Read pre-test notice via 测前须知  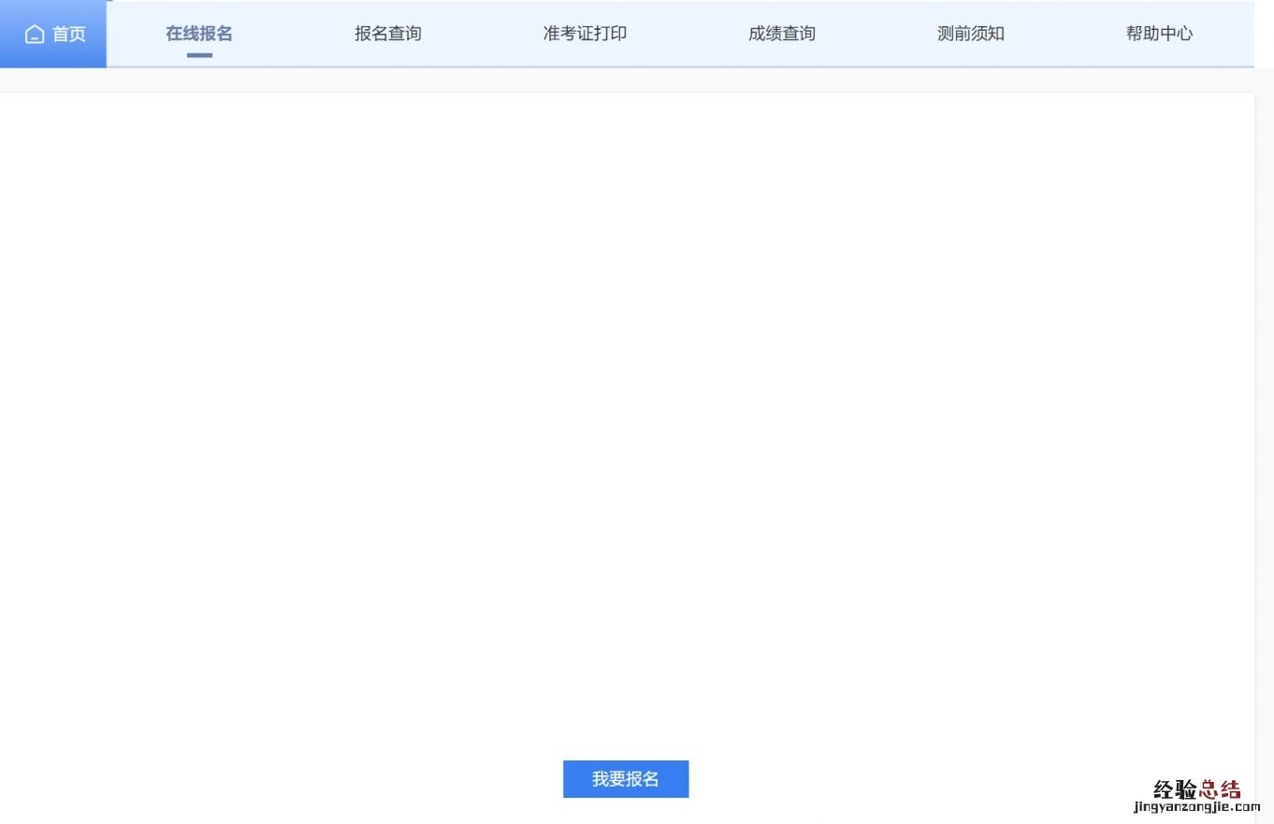point(971,34)
